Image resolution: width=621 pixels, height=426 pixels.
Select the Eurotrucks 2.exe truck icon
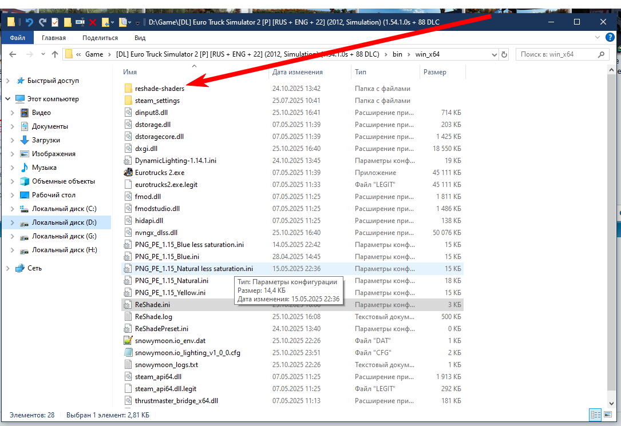pos(128,173)
